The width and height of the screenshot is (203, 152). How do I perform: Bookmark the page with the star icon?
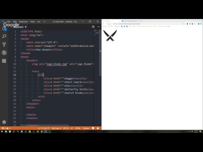coord(184,24)
